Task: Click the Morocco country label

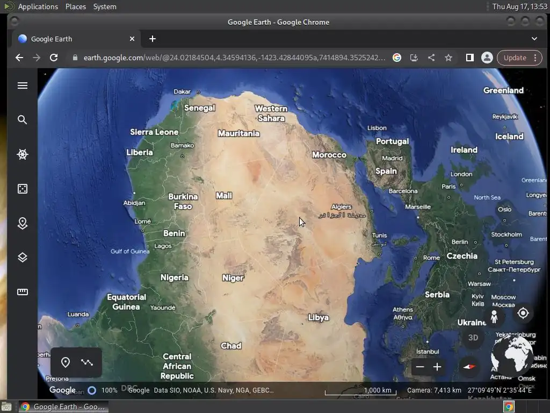Action: (x=329, y=155)
